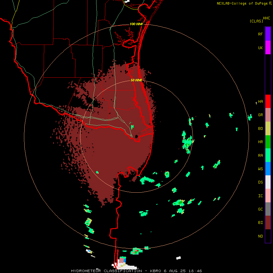
Task: Click the 100 NMI range ring label
Action: 136,24
